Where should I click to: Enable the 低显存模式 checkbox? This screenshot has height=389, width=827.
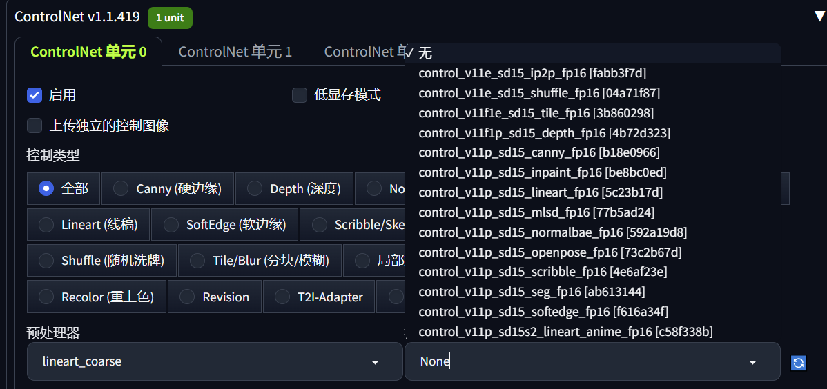300,95
